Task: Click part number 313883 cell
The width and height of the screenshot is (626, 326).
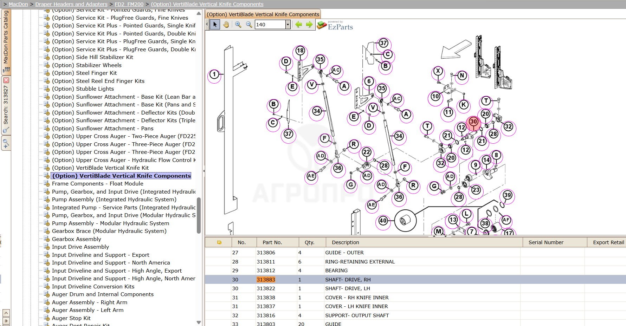Action: pyautogui.click(x=266, y=280)
